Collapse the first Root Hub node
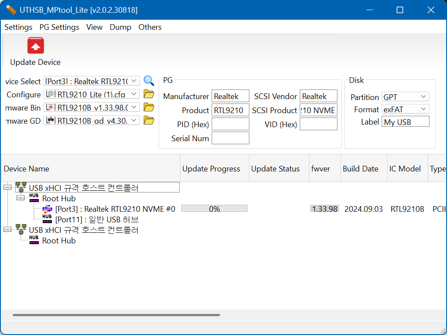The width and height of the screenshot is (447, 335). [x=21, y=198]
